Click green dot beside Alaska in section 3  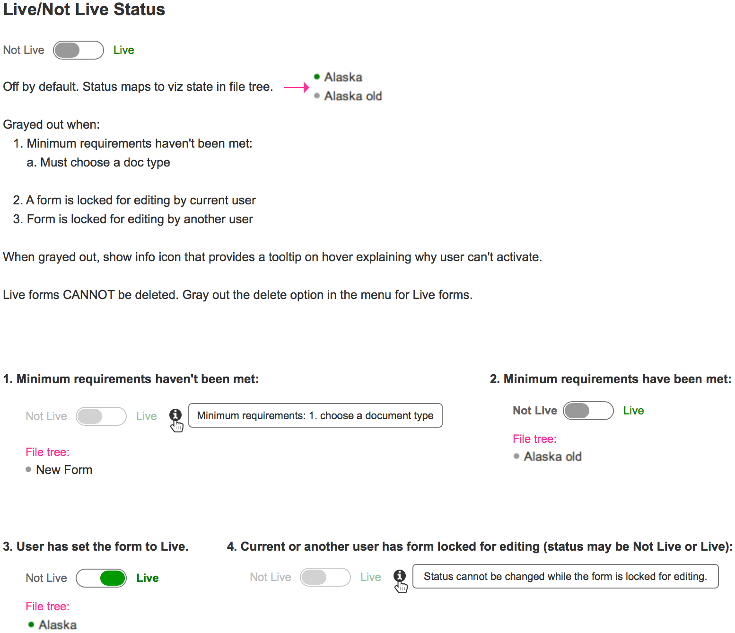[31, 624]
